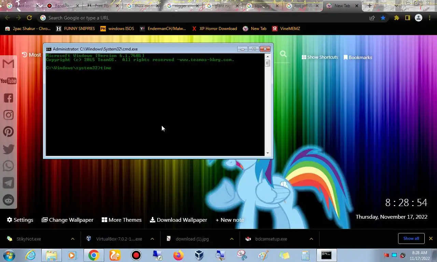Open Twitter shortcut in sidebar

tap(8, 149)
